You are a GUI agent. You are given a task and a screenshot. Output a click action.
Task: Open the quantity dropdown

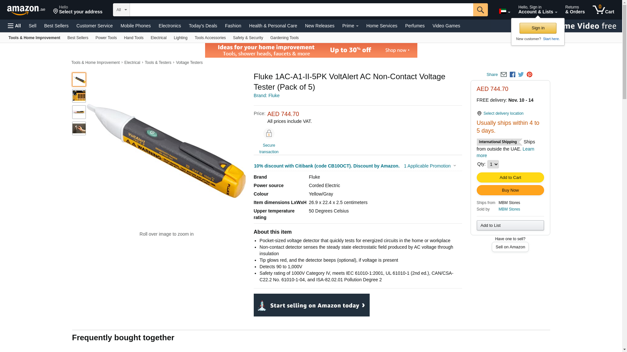click(493, 164)
